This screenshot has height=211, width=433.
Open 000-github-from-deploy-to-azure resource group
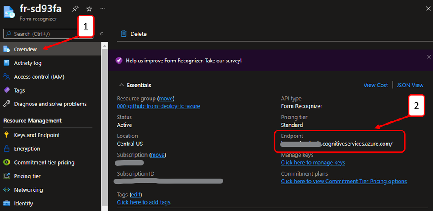pyautogui.click(x=158, y=106)
